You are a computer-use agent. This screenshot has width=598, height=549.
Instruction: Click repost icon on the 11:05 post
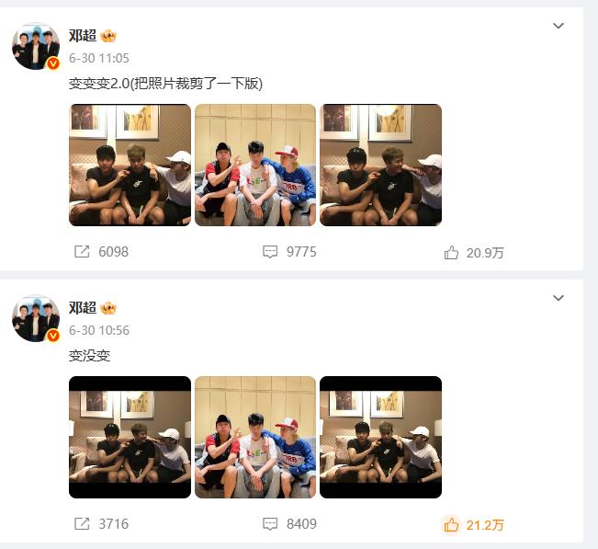pyautogui.click(x=82, y=252)
